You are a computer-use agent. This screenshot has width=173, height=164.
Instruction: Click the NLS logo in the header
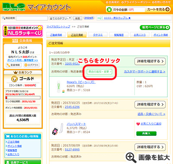[x=14, y=7]
